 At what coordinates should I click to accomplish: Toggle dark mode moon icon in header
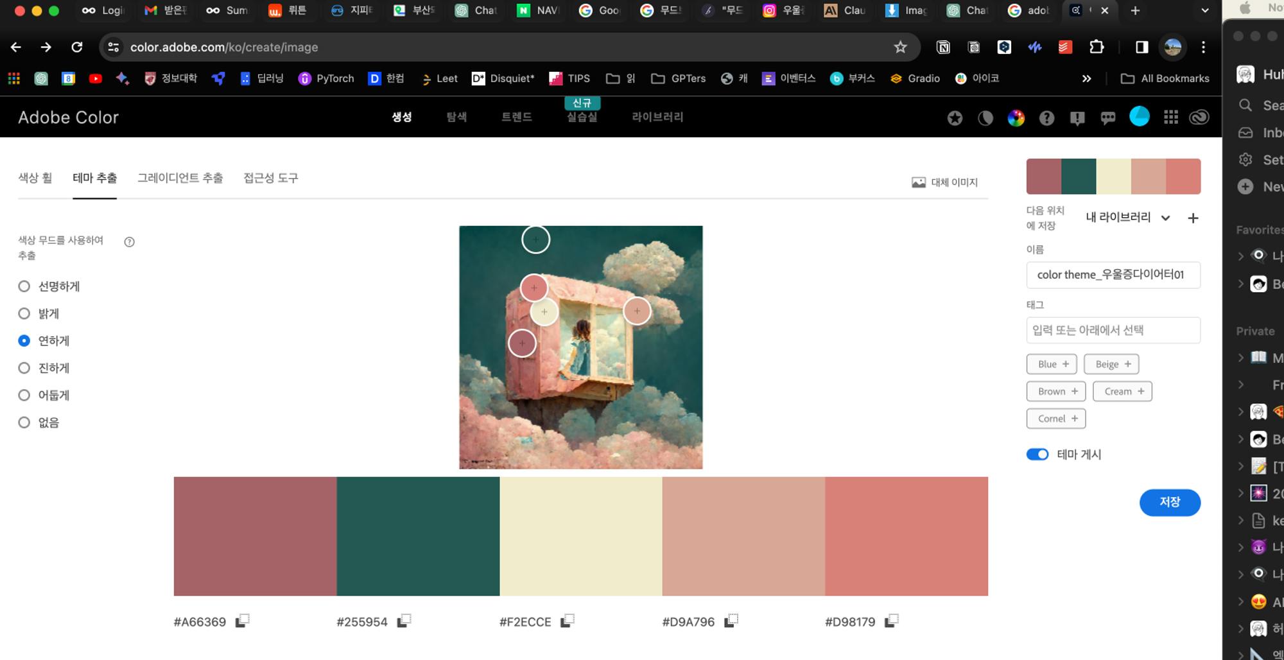tap(985, 117)
